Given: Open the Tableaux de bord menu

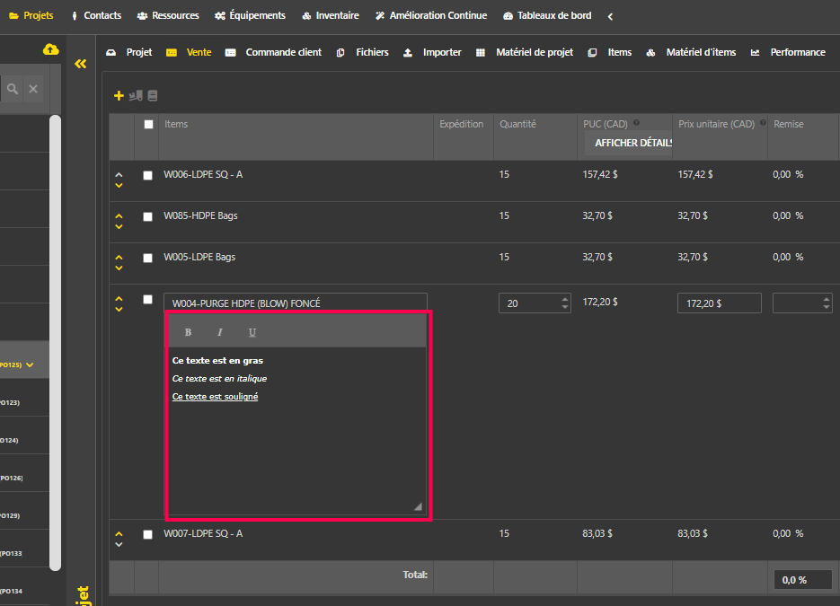Looking at the screenshot, I should point(547,15).
